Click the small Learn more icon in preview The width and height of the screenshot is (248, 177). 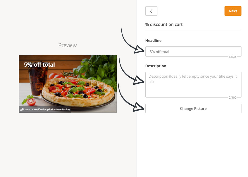point(21,109)
